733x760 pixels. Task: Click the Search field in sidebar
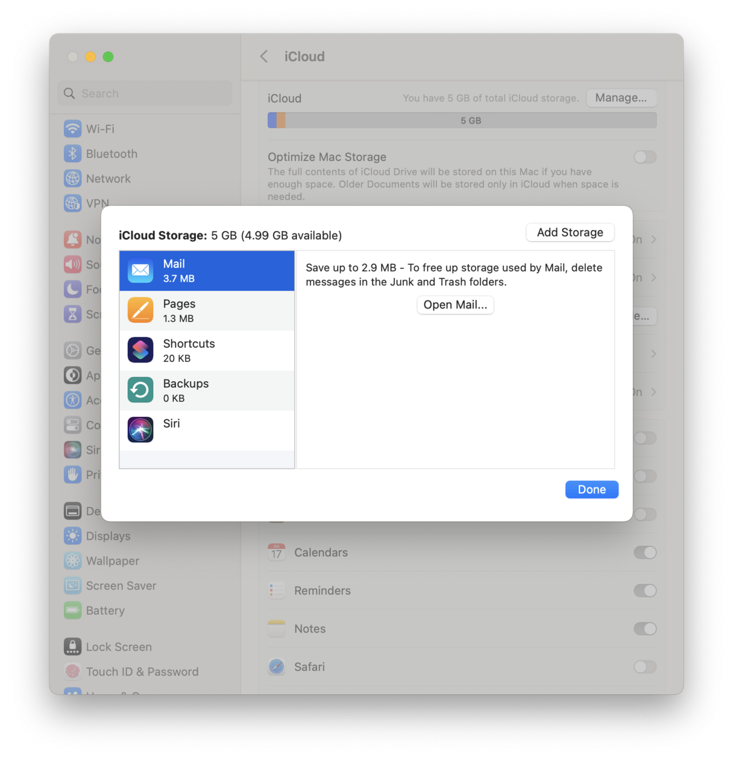tap(145, 93)
